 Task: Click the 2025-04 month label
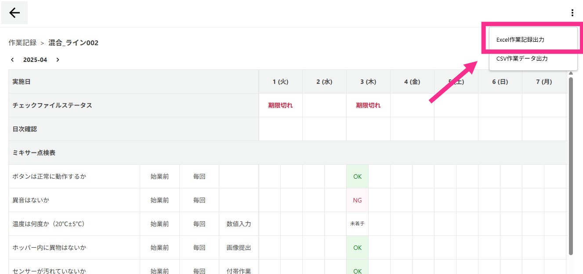point(35,60)
